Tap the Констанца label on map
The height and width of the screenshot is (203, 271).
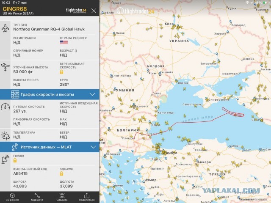(x=166, y=113)
